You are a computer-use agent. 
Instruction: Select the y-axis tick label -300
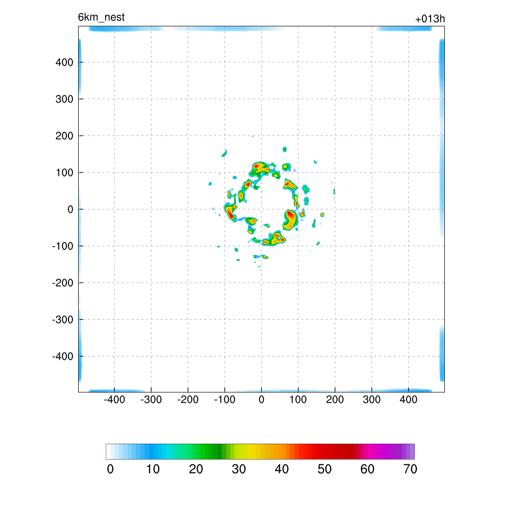click(x=63, y=320)
